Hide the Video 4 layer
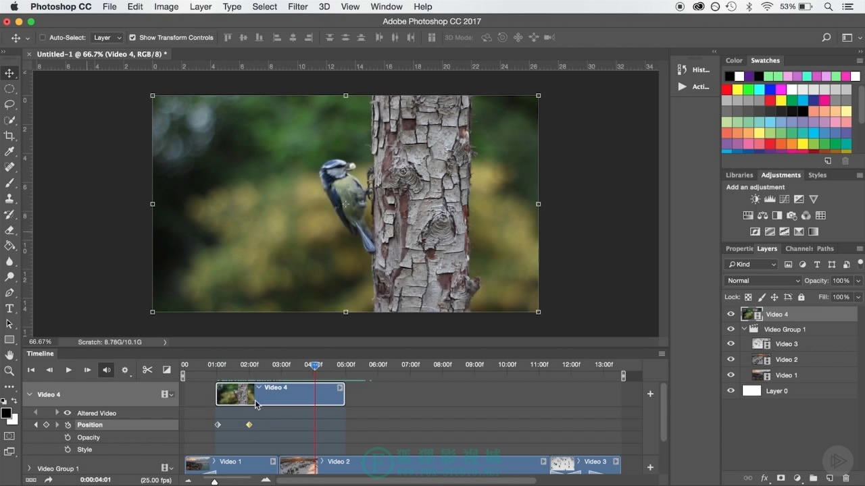The image size is (865, 486). coord(731,314)
